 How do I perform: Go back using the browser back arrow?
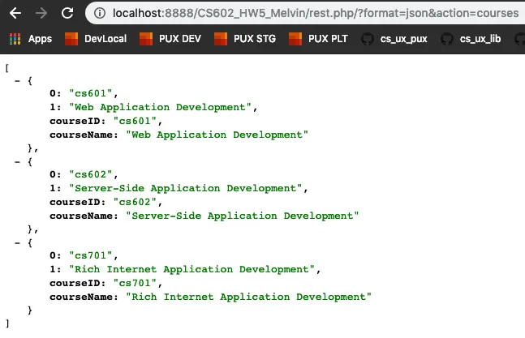(x=15, y=13)
